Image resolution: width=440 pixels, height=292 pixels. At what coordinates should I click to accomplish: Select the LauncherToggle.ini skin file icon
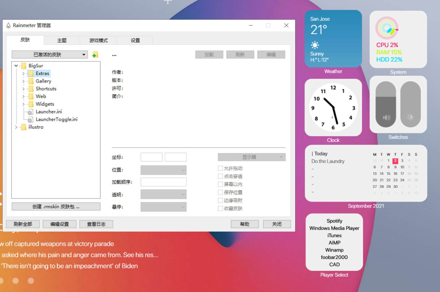tap(30, 119)
